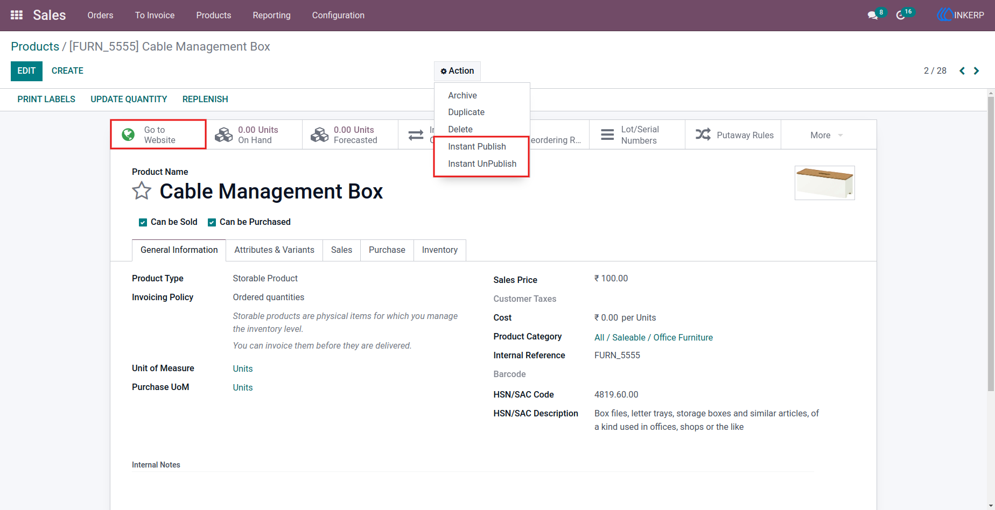Viewport: 995px width, 510px height.
Task: Open the Putaway Rules stat button
Action: pyautogui.click(x=733, y=134)
